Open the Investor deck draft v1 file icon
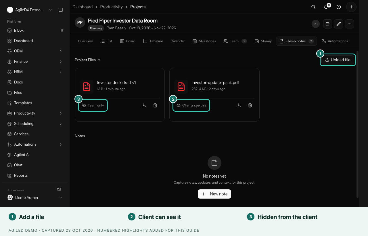Viewport: 368px width, 236px height. pos(87,86)
